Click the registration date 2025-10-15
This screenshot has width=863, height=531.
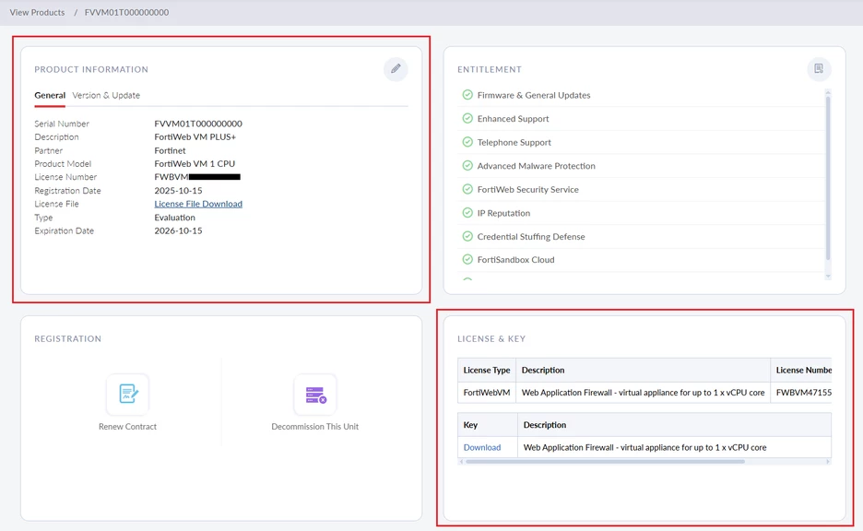point(178,191)
